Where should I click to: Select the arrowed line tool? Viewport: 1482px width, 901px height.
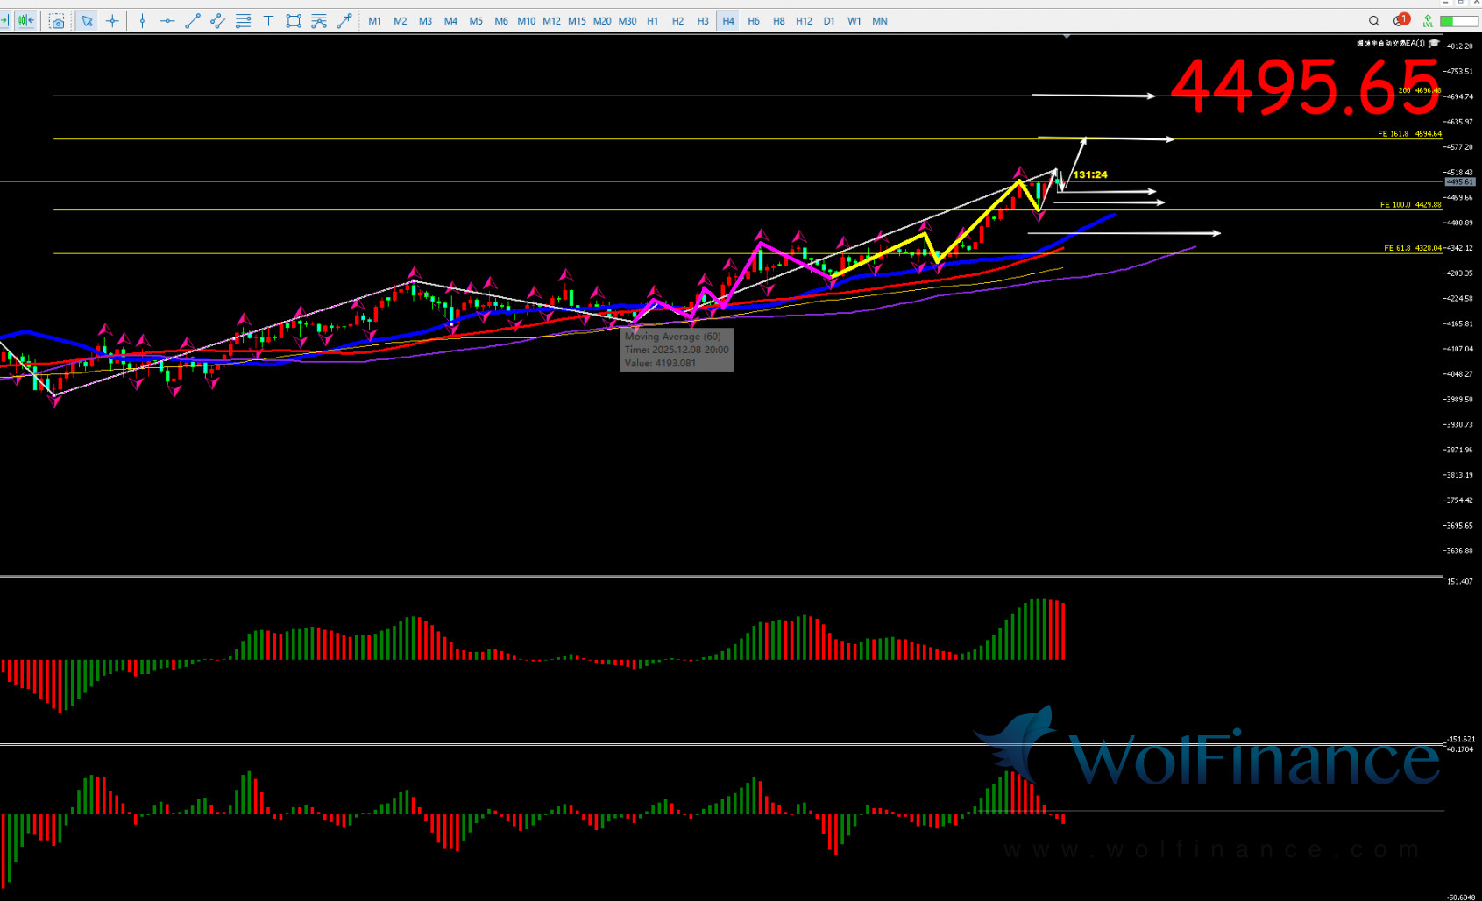344,21
